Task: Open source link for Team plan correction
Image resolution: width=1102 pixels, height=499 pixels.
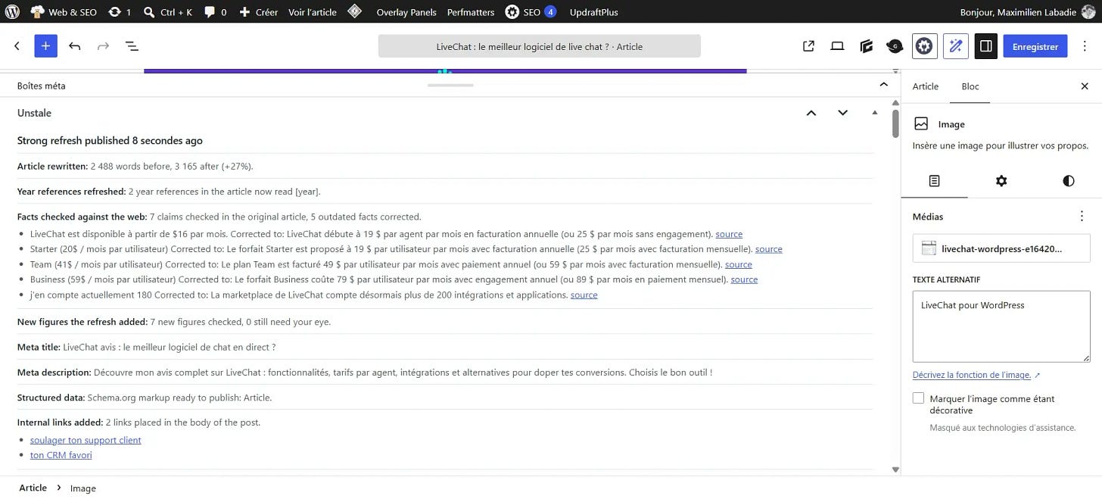Action: click(x=739, y=264)
